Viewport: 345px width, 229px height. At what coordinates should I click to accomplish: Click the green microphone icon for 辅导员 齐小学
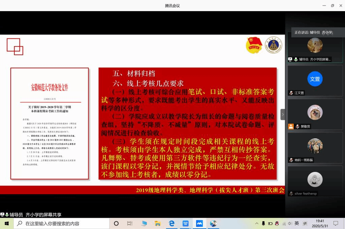point(295,59)
